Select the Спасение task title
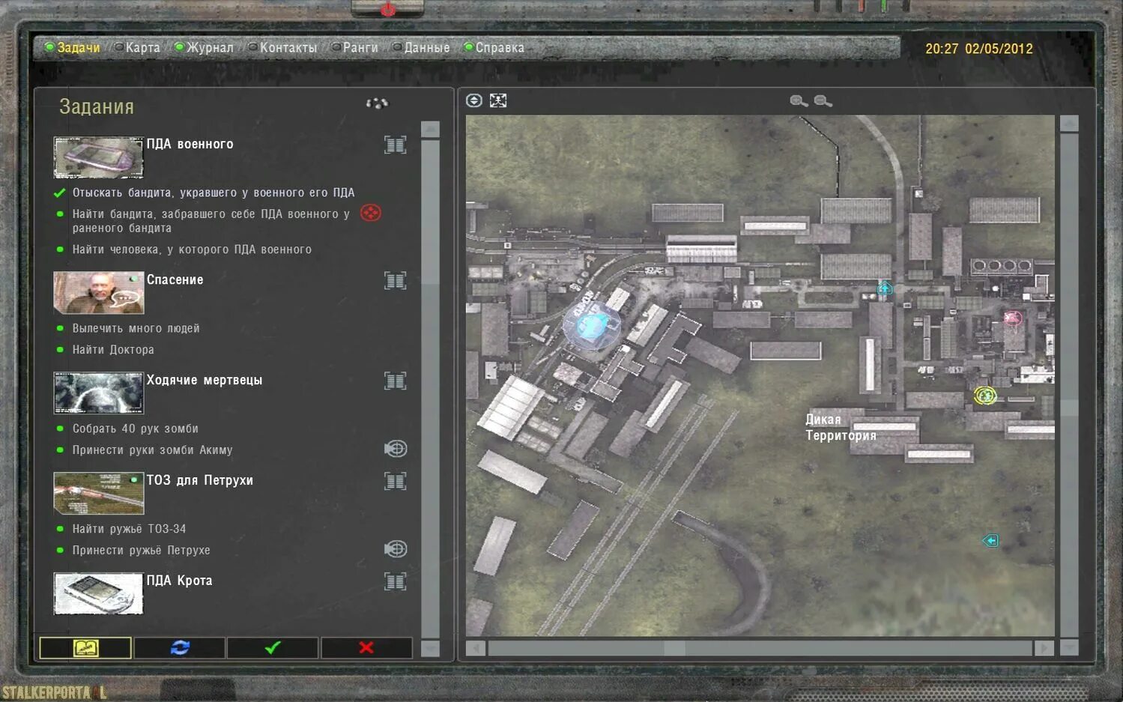Viewport: 1123px width, 702px height. pyautogui.click(x=175, y=279)
